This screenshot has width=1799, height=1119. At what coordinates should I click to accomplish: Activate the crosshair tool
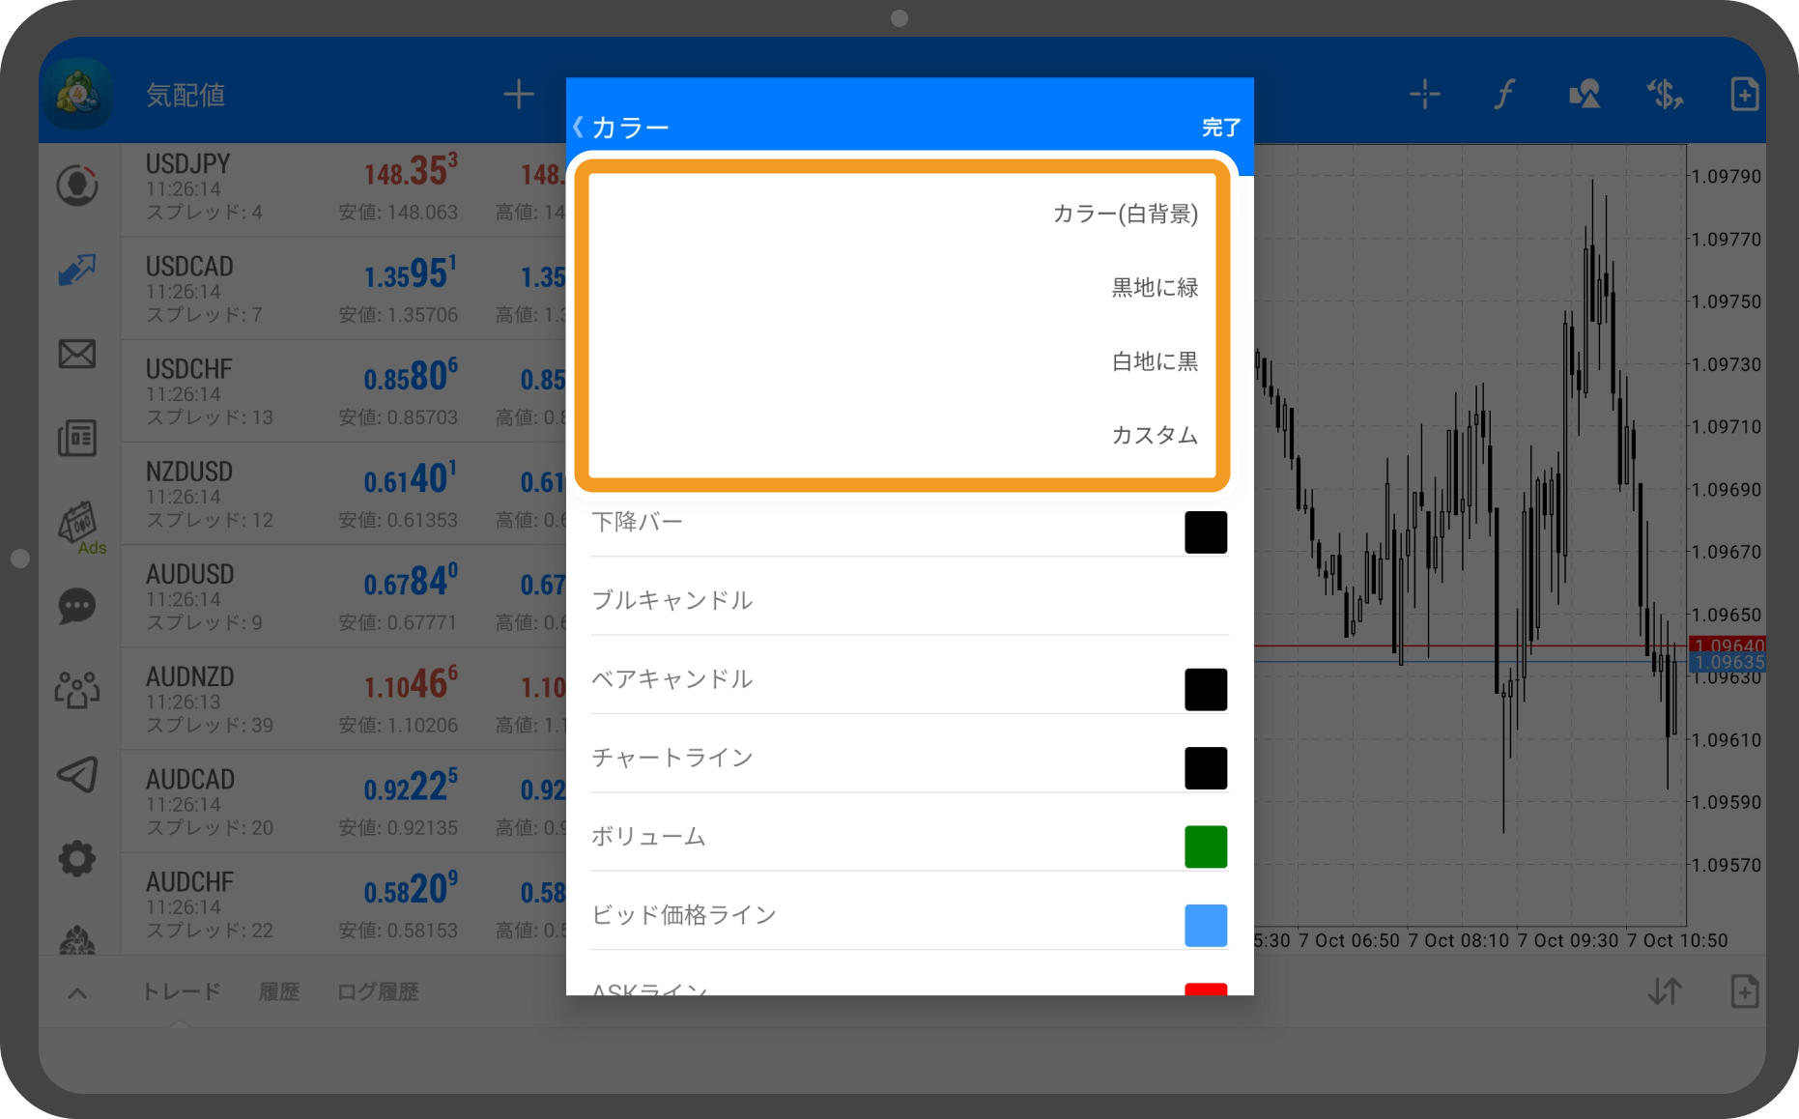pos(1425,94)
